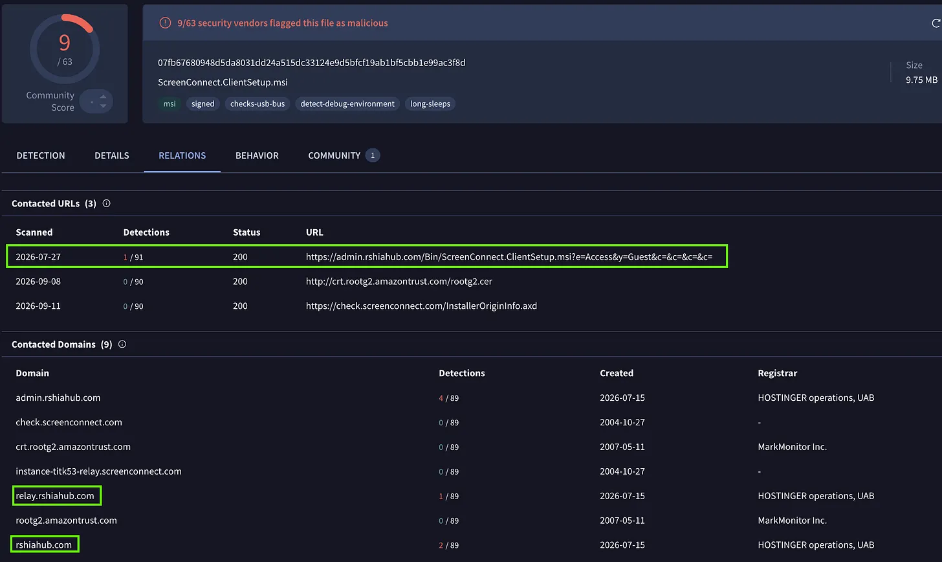
Task: Click the Detections header in domains table
Action: (462, 374)
